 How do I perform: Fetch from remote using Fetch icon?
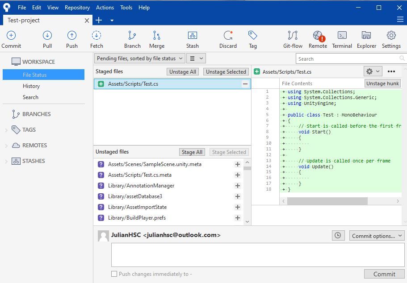point(97,36)
